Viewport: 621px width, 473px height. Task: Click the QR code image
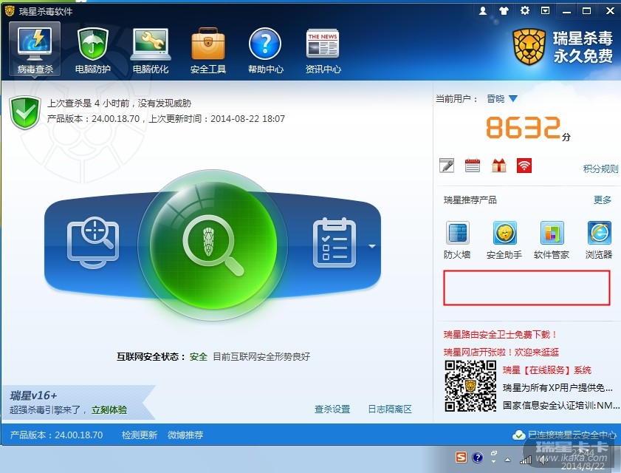click(x=470, y=386)
